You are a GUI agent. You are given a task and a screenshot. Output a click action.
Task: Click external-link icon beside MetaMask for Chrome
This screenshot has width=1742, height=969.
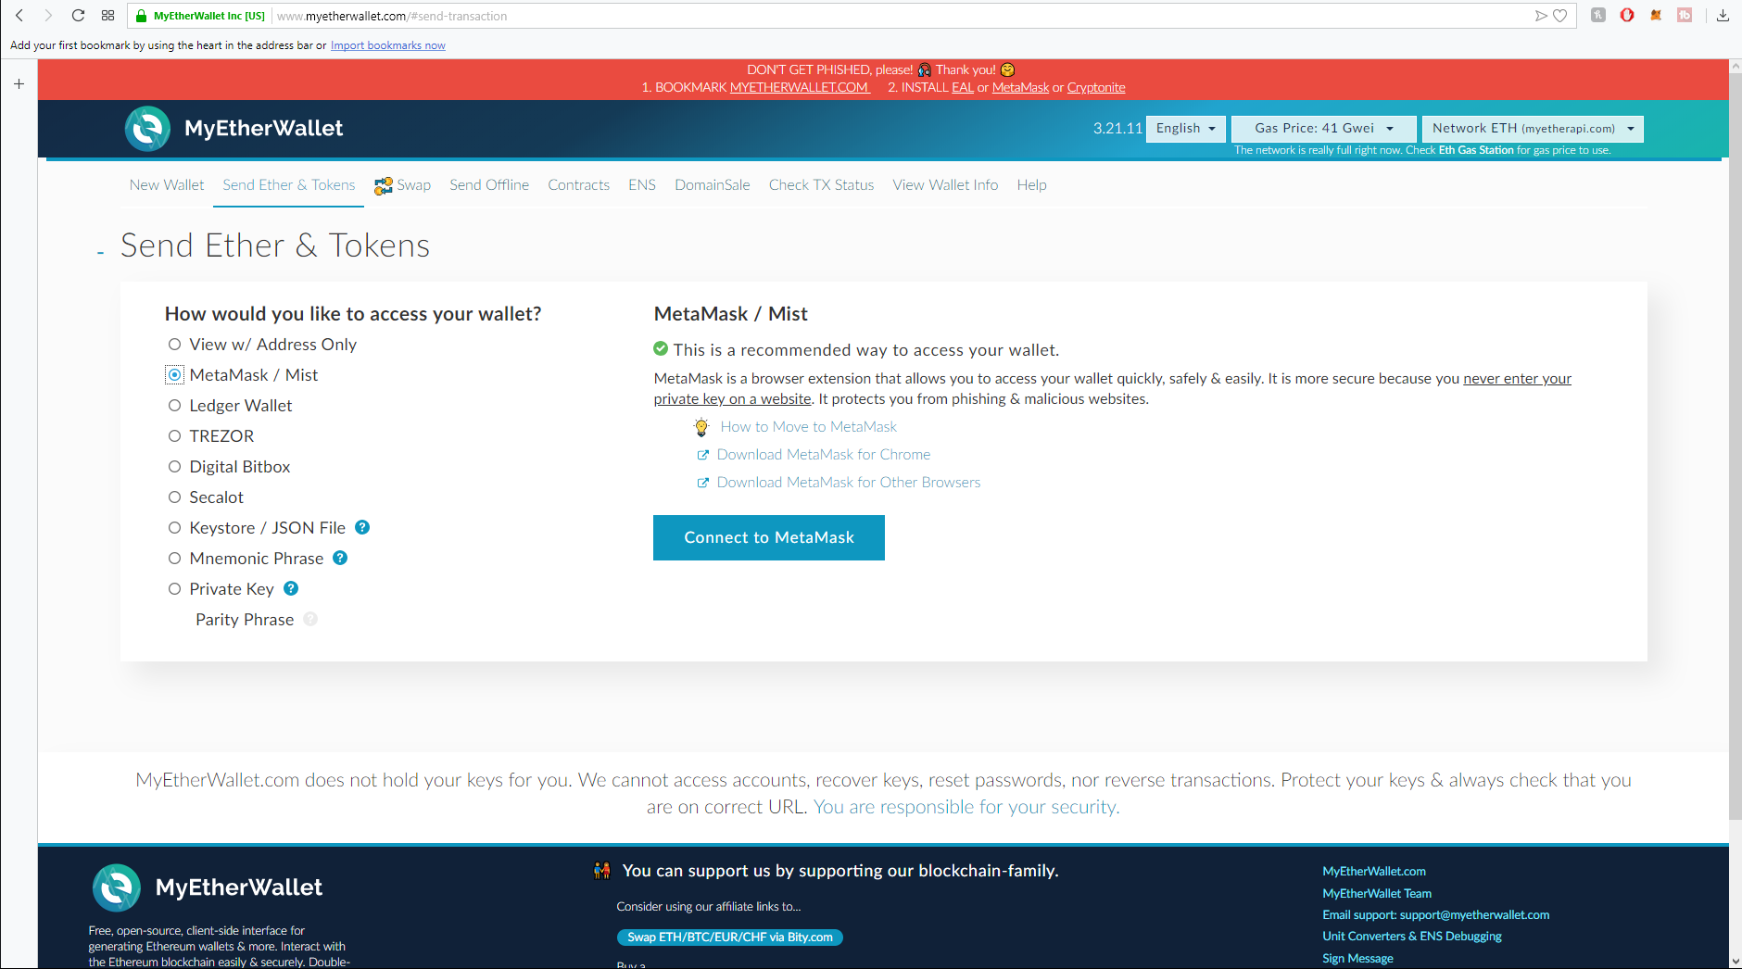(x=703, y=455)
